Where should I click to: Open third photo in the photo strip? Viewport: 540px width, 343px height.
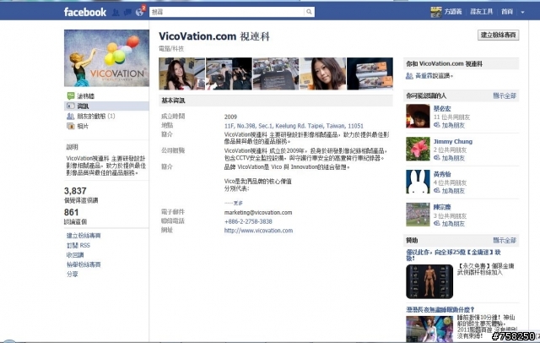[276, 73]
